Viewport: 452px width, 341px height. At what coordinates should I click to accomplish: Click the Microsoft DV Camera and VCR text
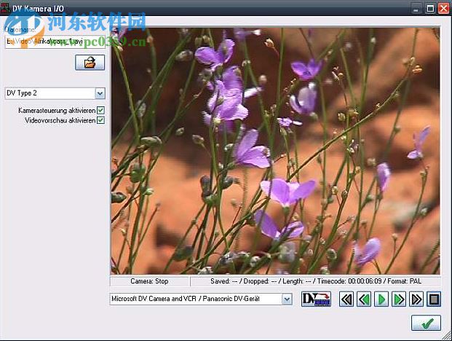[154, 299]
